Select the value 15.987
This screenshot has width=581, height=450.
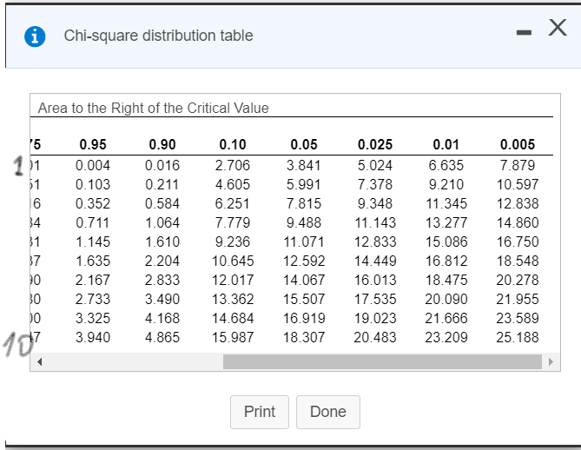click(233, 337)
